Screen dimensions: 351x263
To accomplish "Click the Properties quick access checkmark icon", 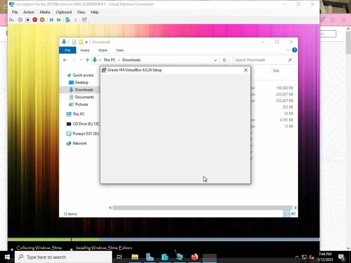I will pos(74,42).
